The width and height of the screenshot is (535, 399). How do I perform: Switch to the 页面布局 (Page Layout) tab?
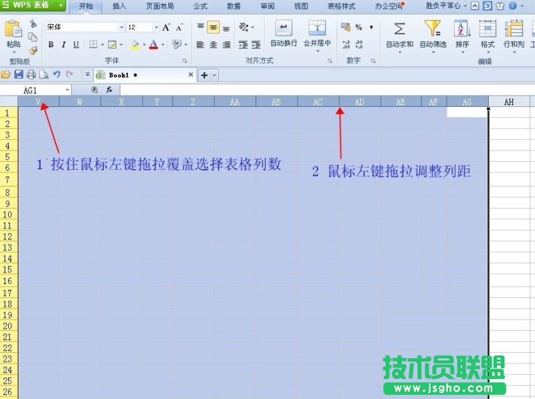(160, 6)
